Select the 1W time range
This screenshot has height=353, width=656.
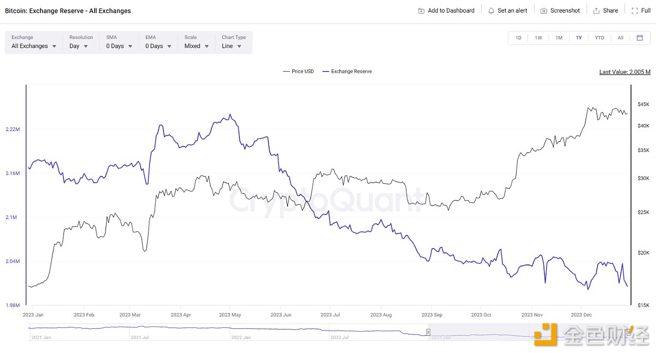tap(538, 38)
